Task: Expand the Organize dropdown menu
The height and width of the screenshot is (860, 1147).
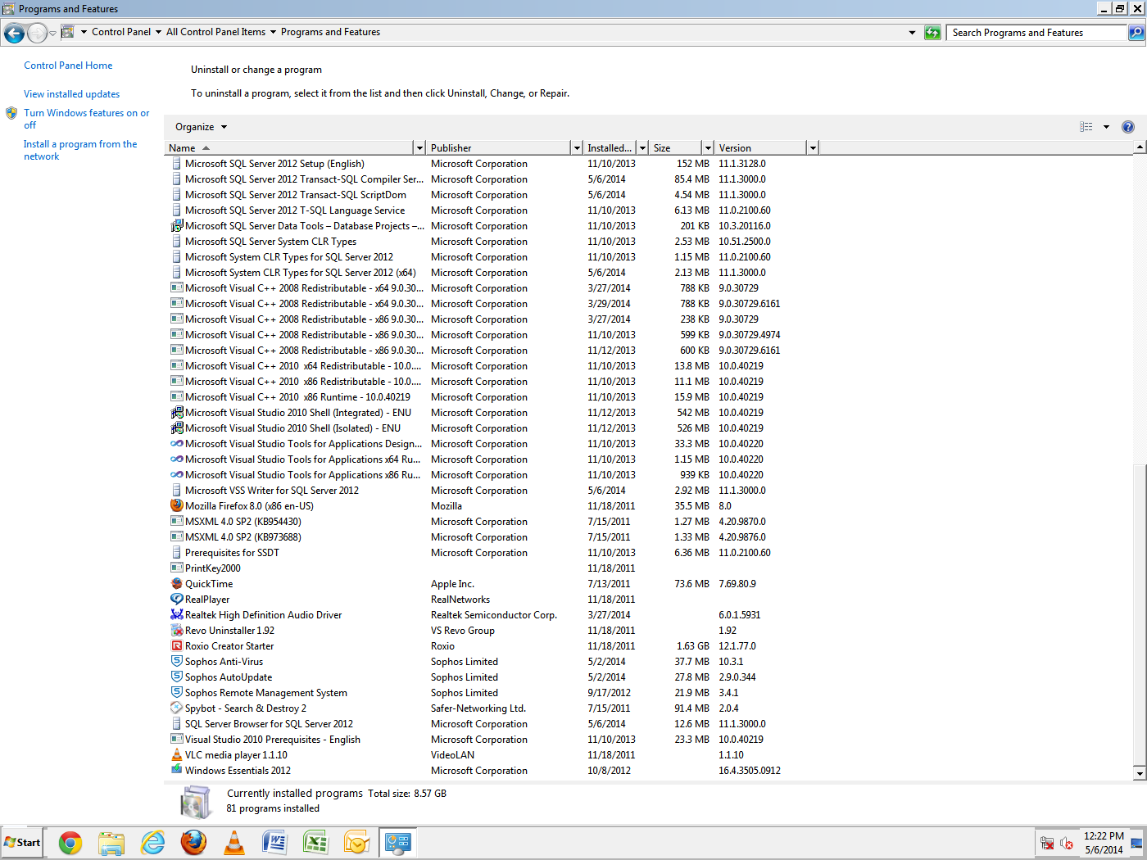Action: tap(201, 127)
